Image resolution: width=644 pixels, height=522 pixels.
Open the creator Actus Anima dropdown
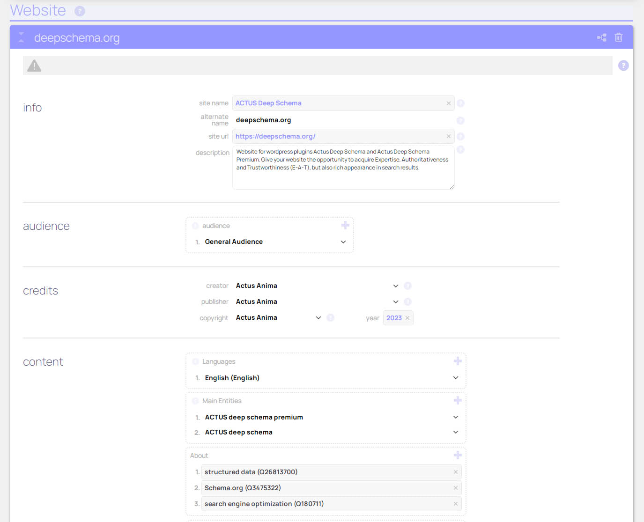pos(395,286)
